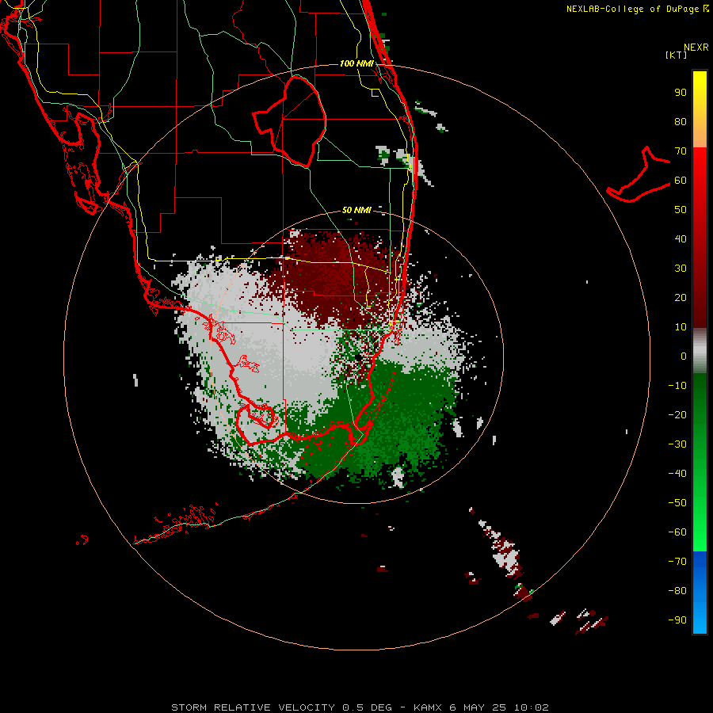Click the -70 value on velocity scale

677,561
